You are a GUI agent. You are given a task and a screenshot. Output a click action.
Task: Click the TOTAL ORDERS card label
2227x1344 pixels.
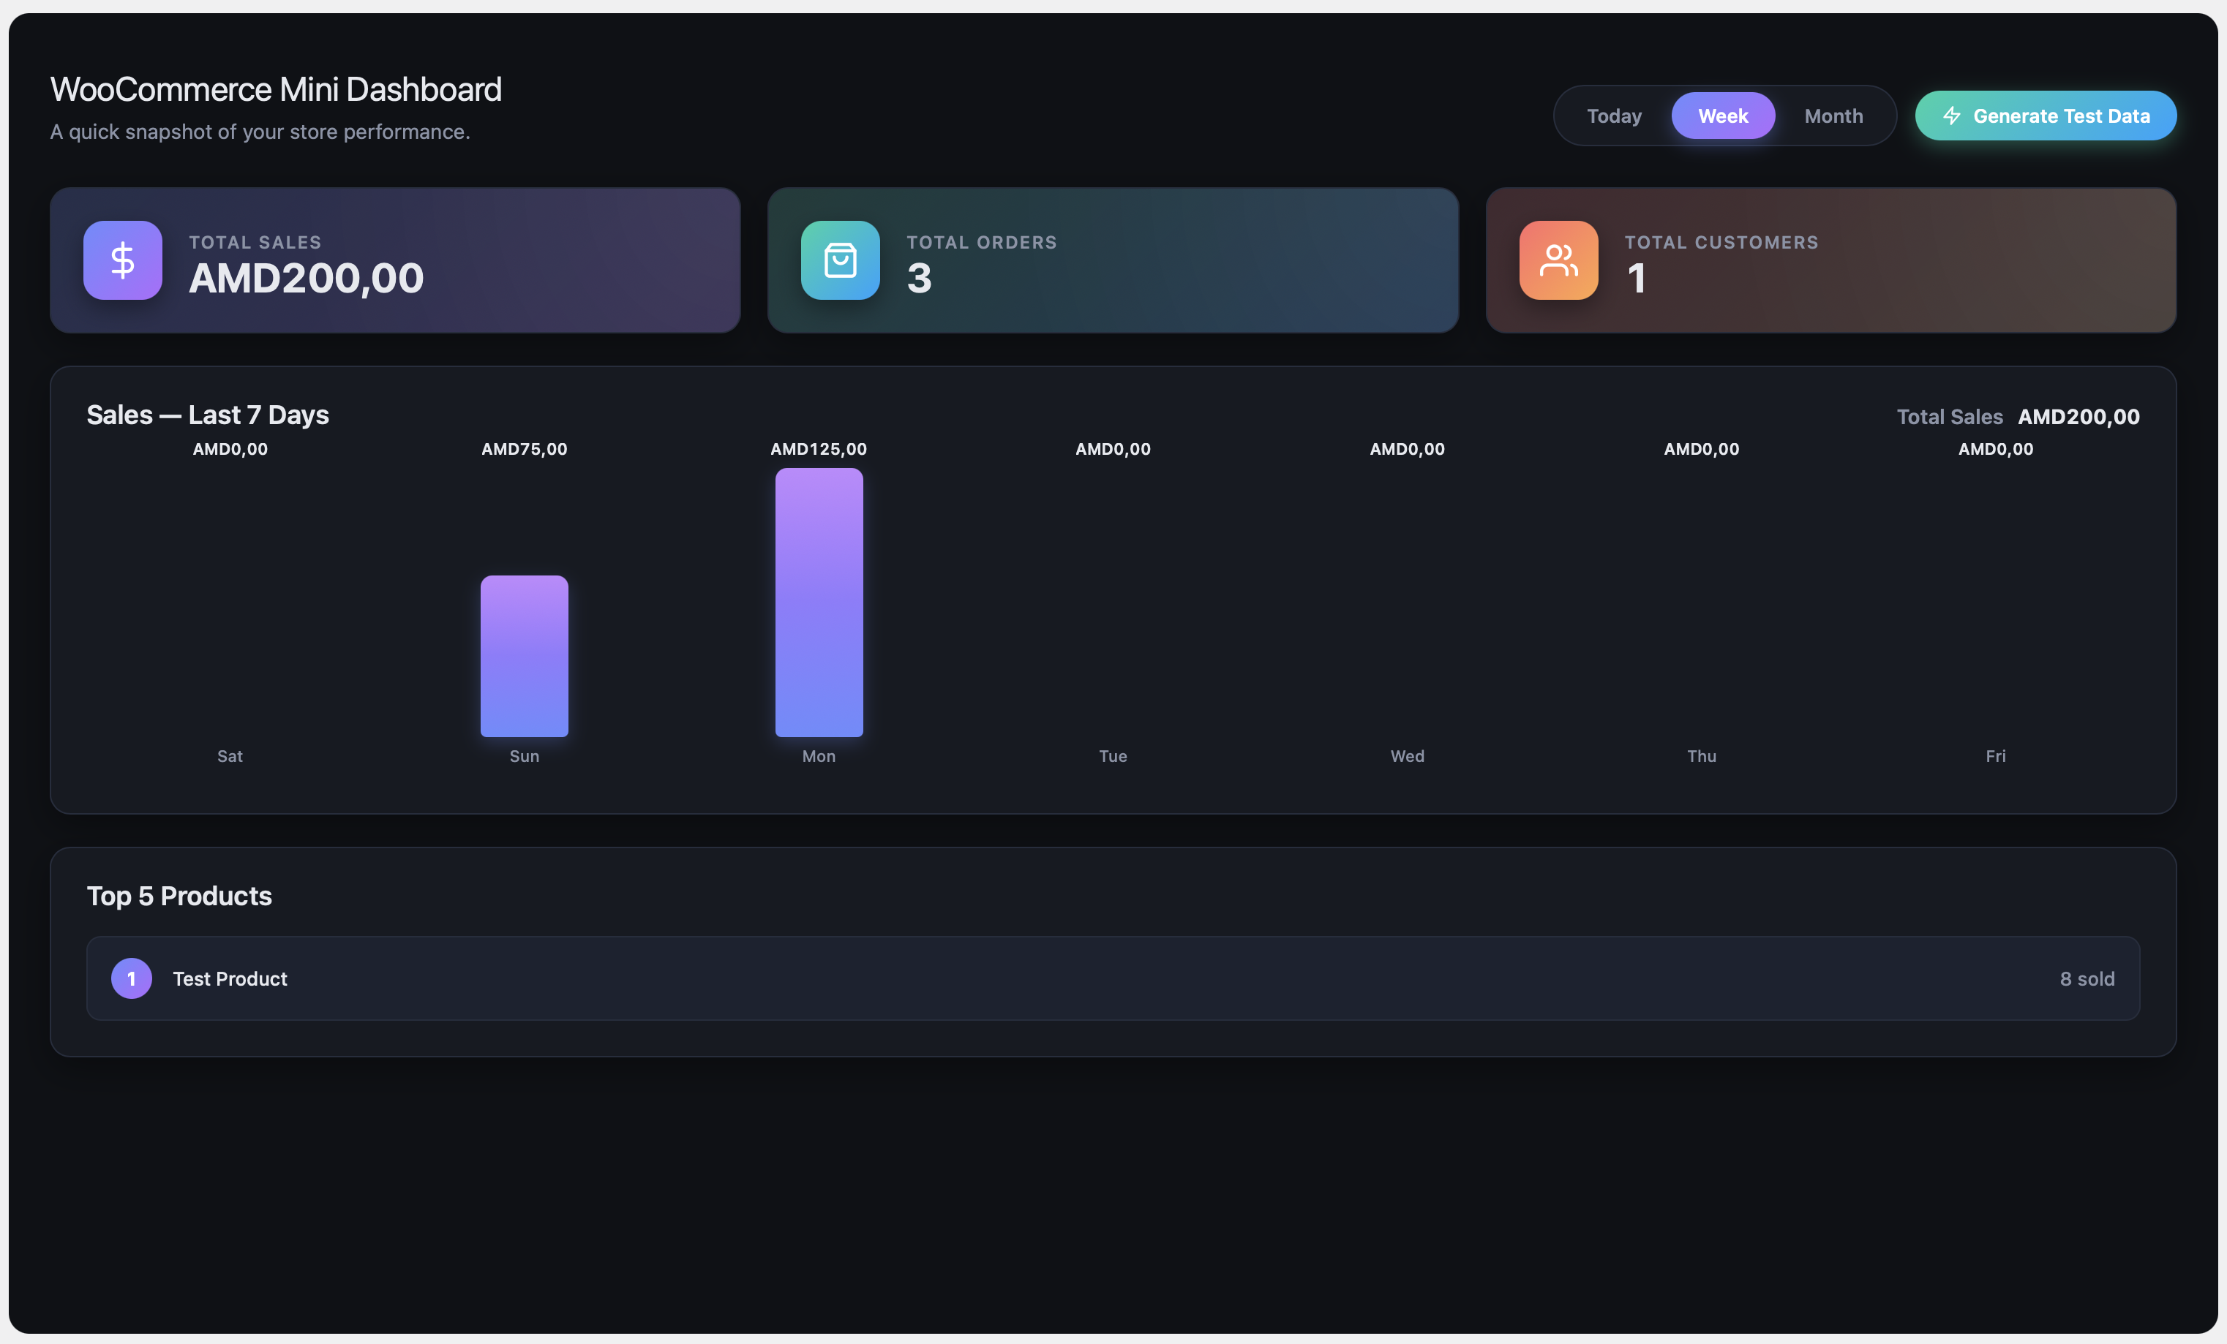tap(982, 242)
